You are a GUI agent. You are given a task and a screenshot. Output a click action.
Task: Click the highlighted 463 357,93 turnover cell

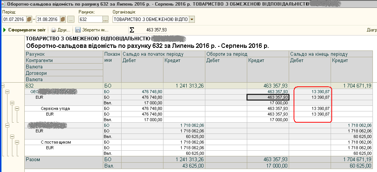click(268, 97)
